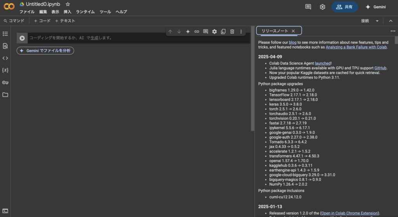
Task: Click the 2025-01-13 heading
Action: pos(270,206)
